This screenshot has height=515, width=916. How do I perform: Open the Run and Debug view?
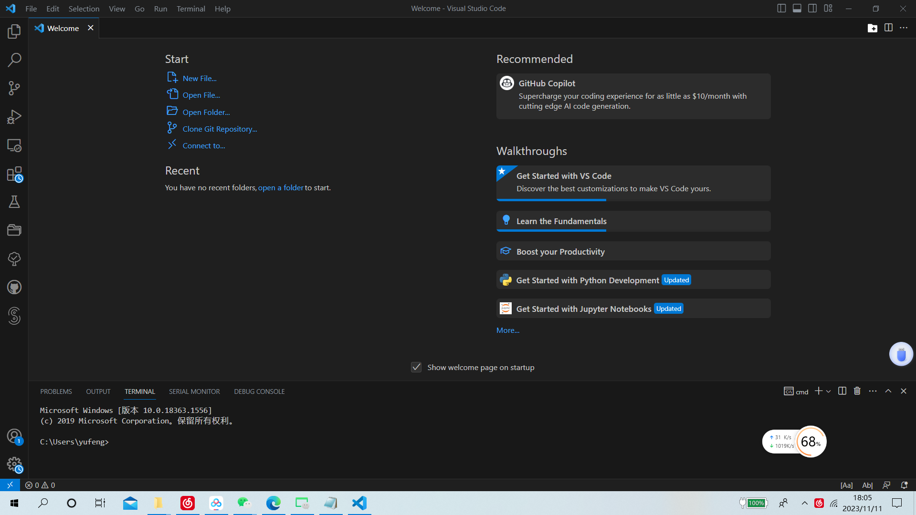[x=14, y=117]
